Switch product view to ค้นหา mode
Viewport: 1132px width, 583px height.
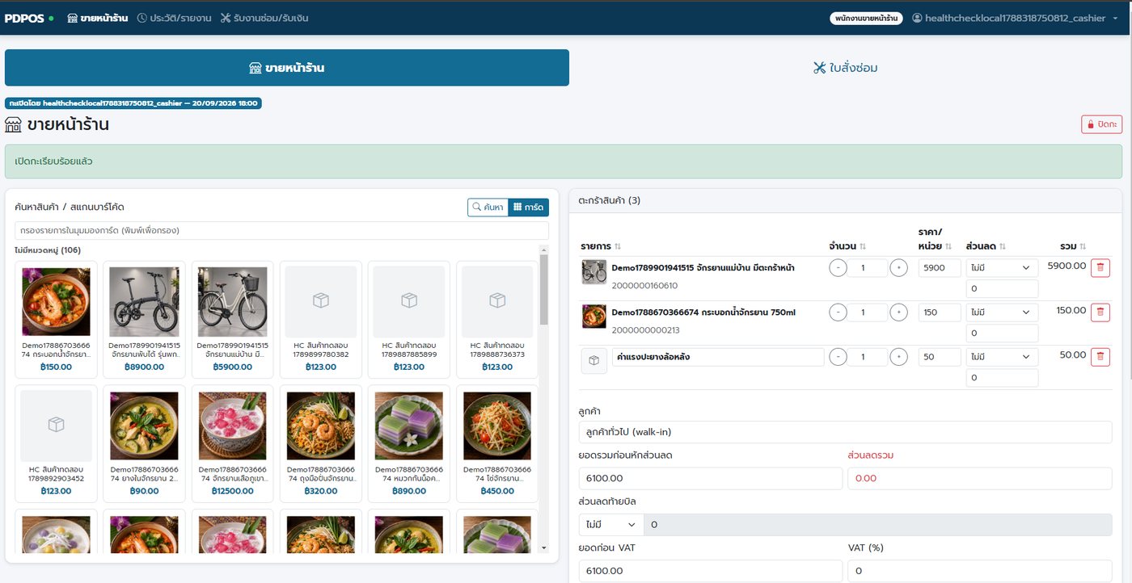point(488,208)
